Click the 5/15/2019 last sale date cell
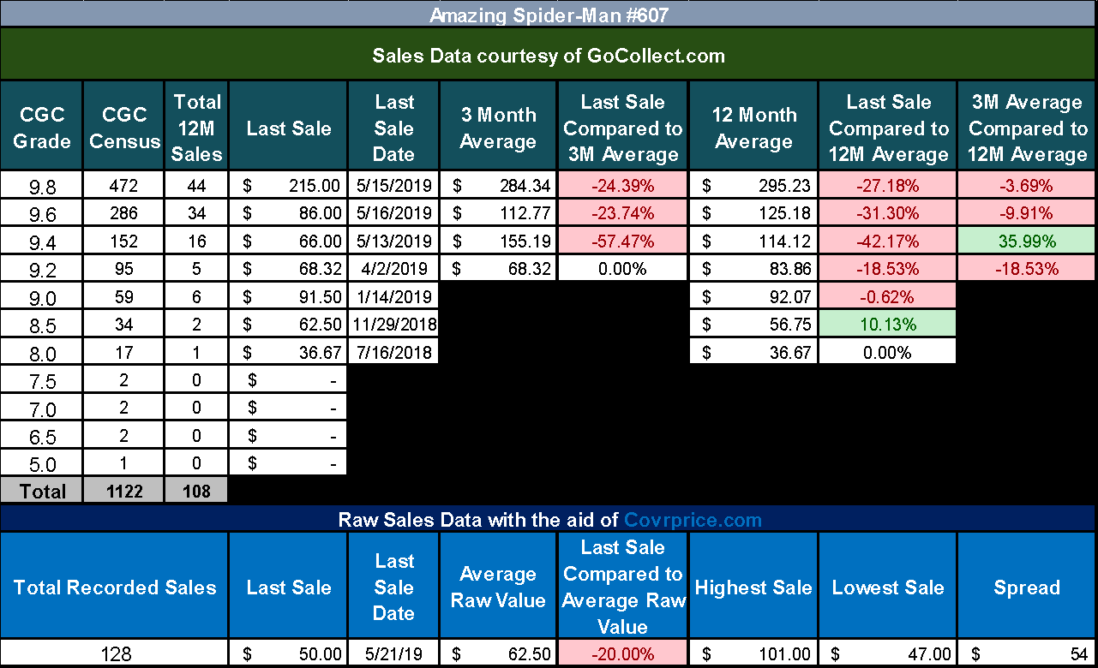The height and width of the screenshot is (668, 1098). point(394,184)
